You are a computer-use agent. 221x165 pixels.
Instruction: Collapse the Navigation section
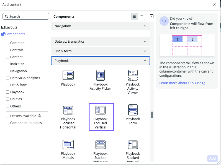100,26
